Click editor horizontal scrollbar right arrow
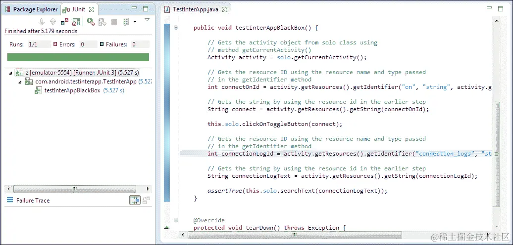 click(489, 235)
